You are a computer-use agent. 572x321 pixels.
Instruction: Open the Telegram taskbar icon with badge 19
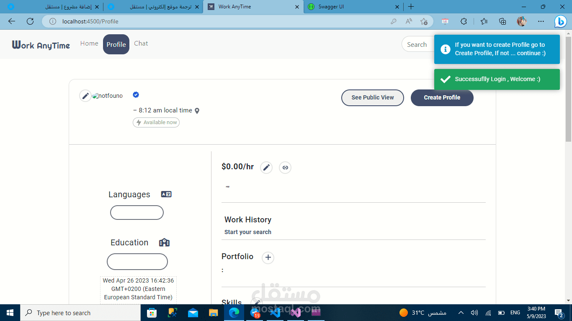255,313
